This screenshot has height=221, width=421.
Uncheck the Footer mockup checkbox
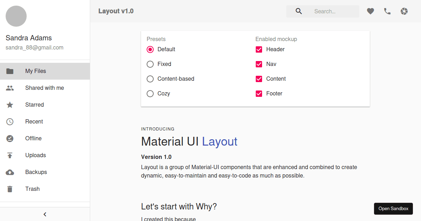click(x=259, y=93)
